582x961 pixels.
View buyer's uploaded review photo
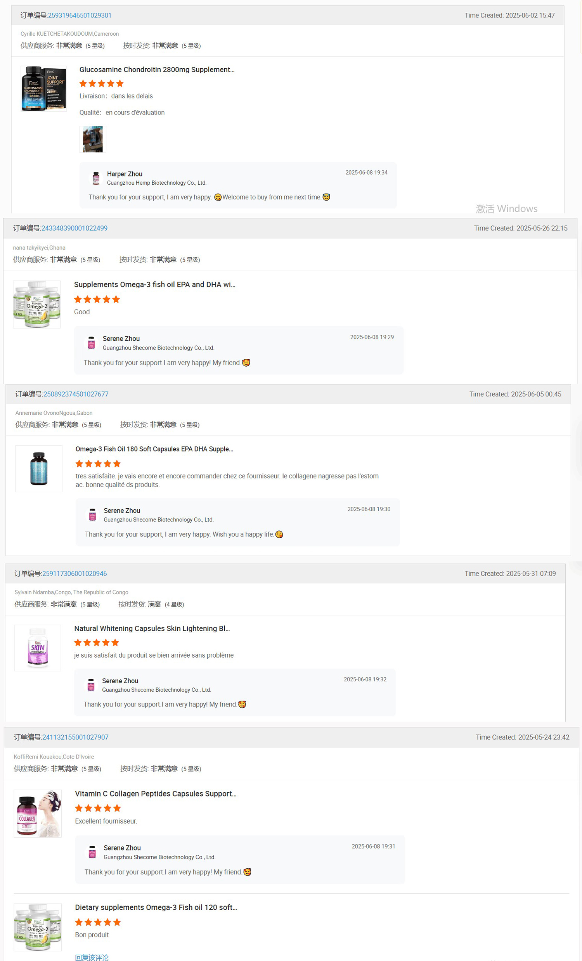point(92,139)
